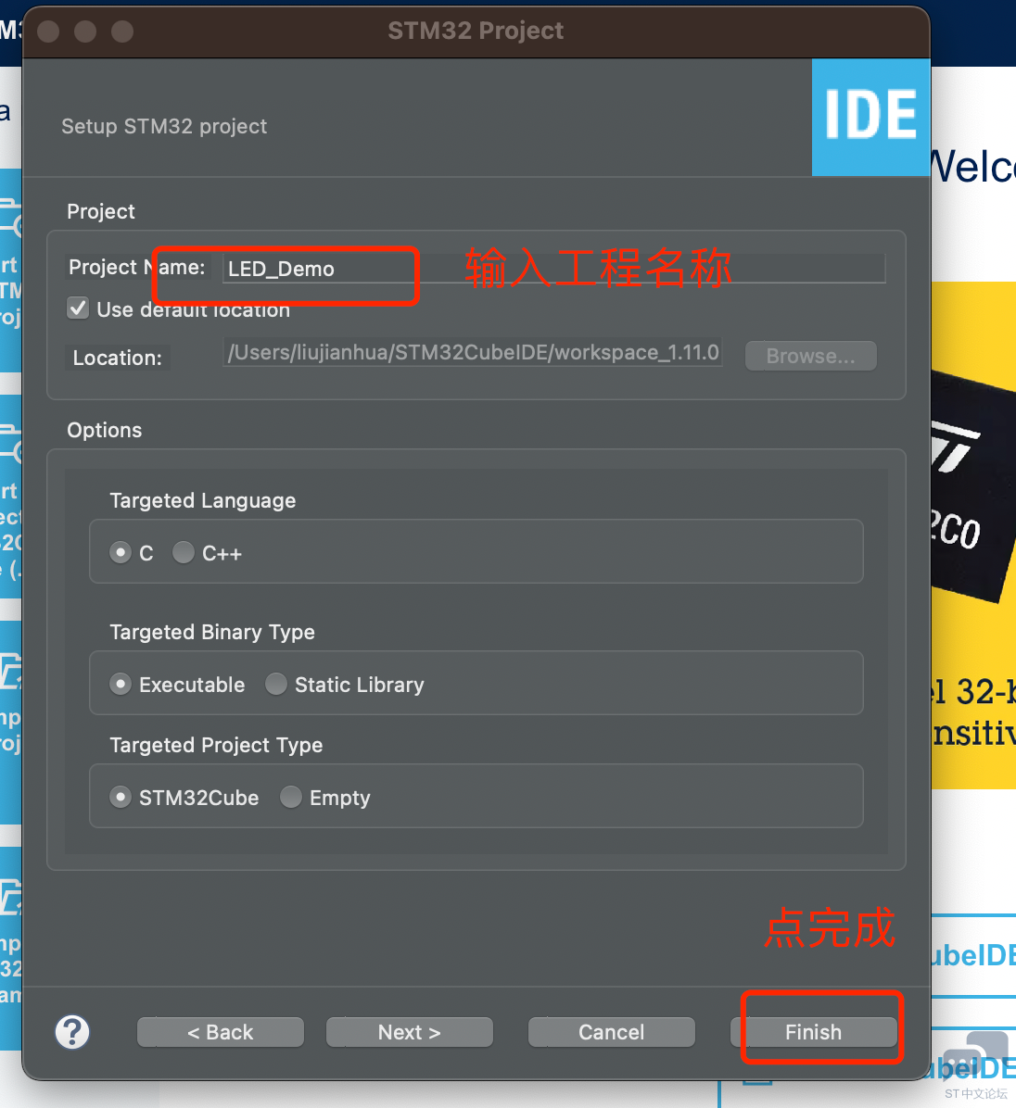
Task: Click the chat bubble icon in the background window
Action: pos(976,1053)
